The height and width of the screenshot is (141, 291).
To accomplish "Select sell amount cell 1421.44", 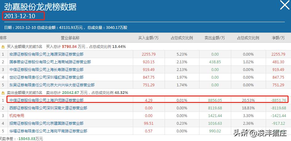I will tap(215, 116).
